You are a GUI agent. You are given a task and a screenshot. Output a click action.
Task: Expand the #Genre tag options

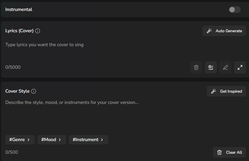(x=19, y=140)
